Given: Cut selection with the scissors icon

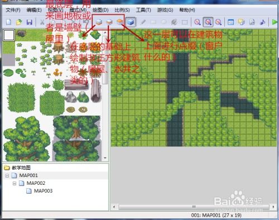Looking at the screenshot, I should click(42, 22).
